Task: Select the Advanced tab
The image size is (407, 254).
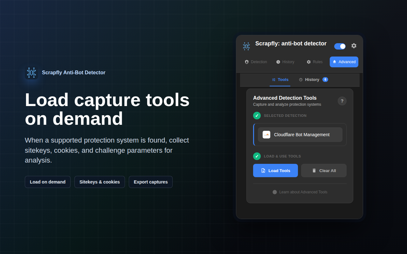Action: coord(344,62)
